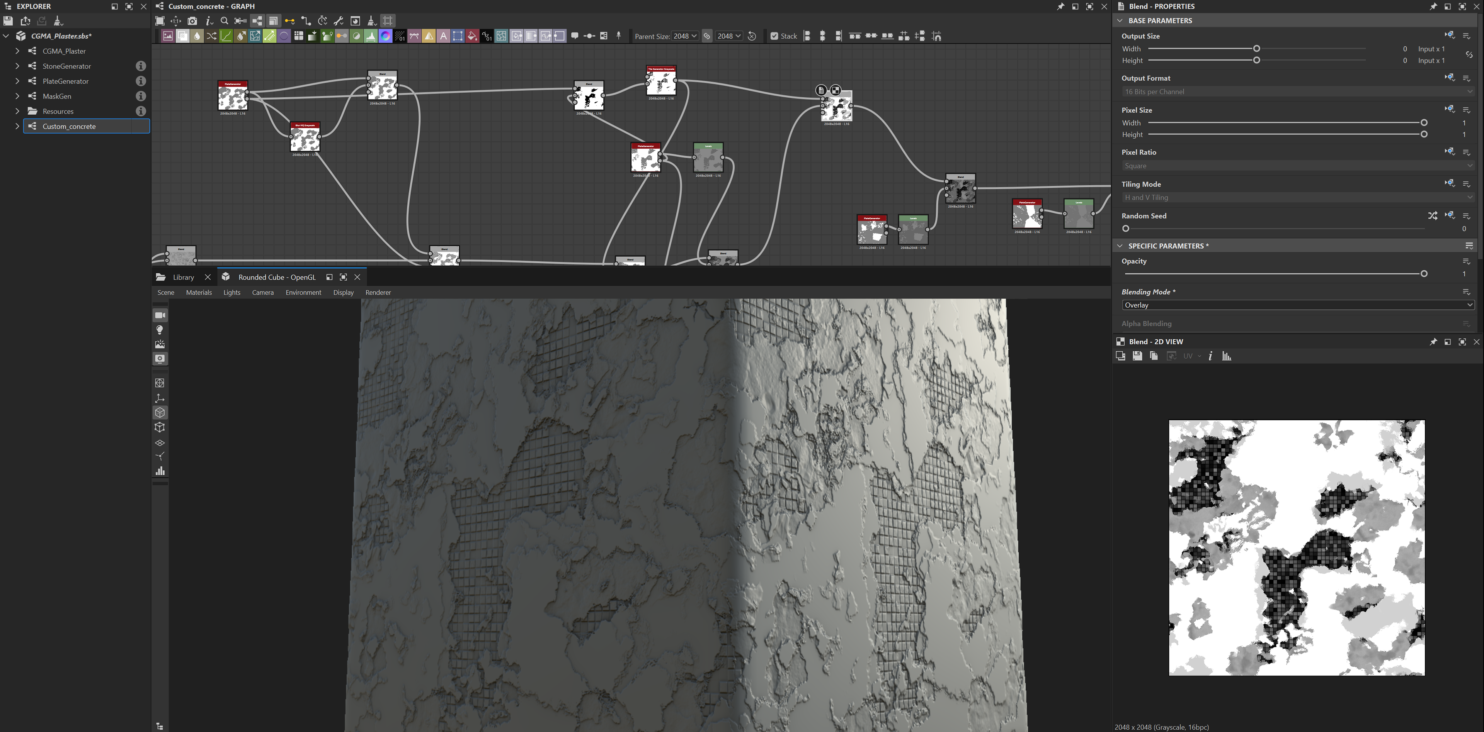1484x732 pixels.
Task: Open the Materials menu
Action: click(x=199, y=292)
